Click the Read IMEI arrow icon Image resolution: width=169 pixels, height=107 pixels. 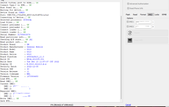[x=130, y=40]
